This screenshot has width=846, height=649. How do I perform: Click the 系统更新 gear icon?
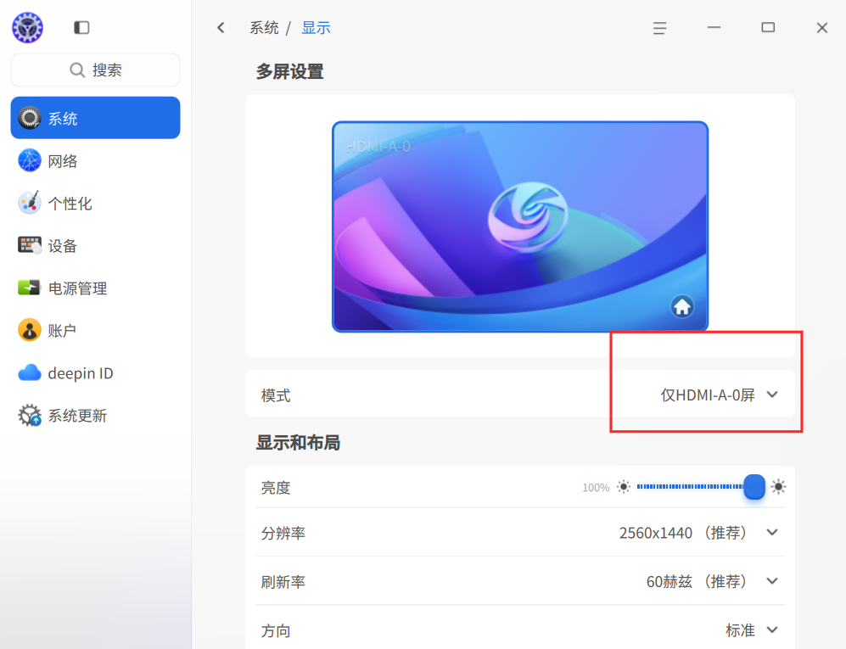[30, 416]
